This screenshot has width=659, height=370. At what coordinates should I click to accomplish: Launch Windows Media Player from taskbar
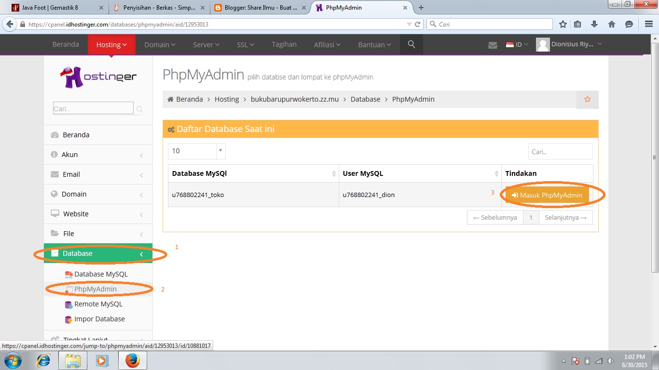tap(102, 360)
